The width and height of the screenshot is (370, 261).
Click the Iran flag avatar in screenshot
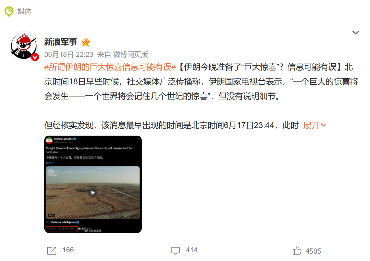click(x=49, y=140)
